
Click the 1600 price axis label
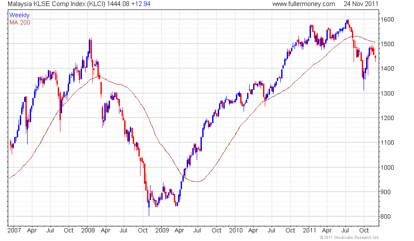tap(387, 19)
